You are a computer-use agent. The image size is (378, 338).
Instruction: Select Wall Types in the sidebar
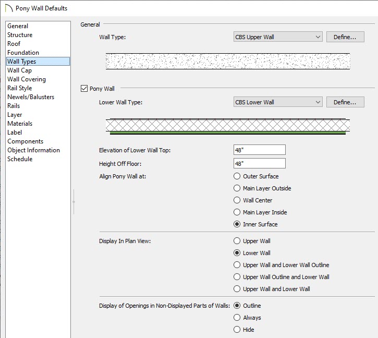38,61
